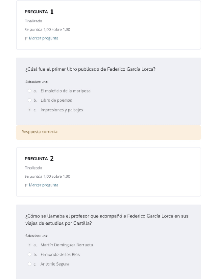Choose the Antonio Segura radio option
This screenshot has height=279, width=217.
(x=30, y=264)
